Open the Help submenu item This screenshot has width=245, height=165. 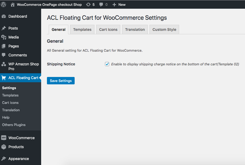click(x=6, y=117)
